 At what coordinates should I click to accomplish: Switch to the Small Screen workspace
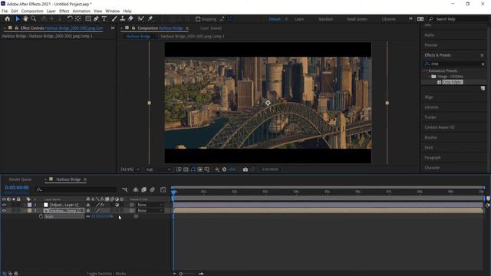(357, 19)
